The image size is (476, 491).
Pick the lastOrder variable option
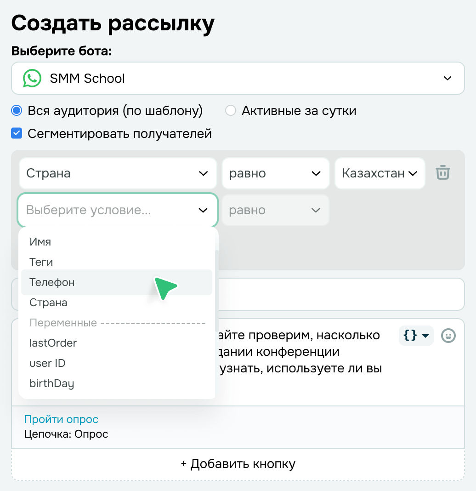[x=53, y=343]
